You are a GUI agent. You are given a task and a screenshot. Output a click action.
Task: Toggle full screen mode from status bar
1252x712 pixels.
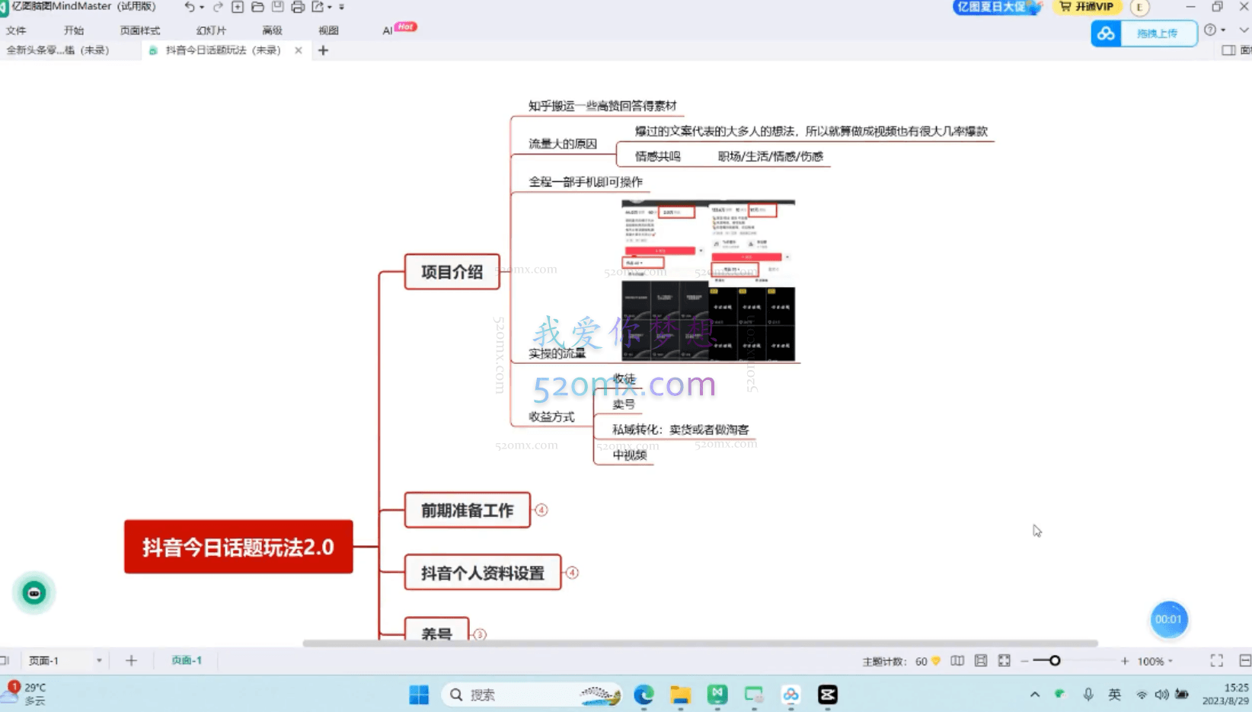1217,661
